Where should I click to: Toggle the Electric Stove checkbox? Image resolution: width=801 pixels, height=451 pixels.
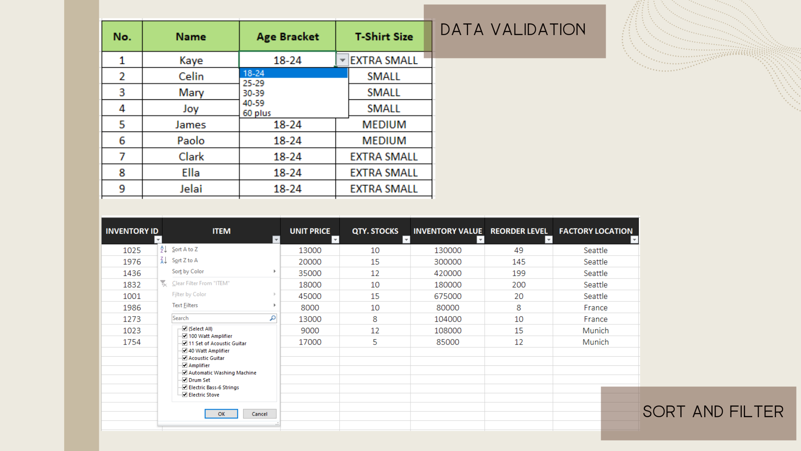tap(185, 395)
